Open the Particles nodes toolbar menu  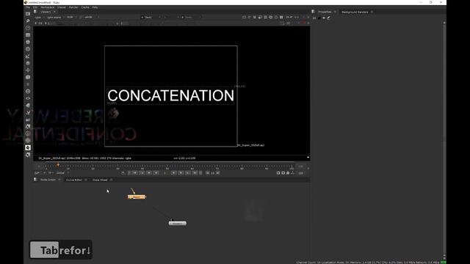point(28,84)
